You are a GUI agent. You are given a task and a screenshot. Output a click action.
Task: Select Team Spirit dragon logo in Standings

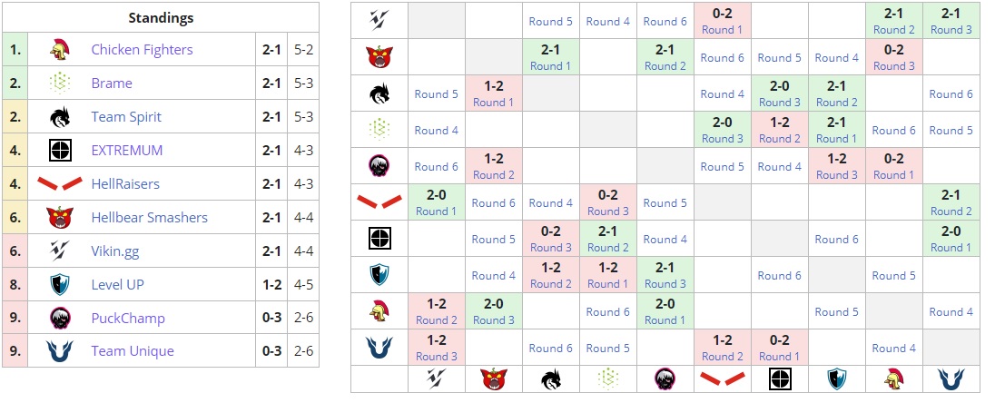pyautogui.click(x=59, y=117)
